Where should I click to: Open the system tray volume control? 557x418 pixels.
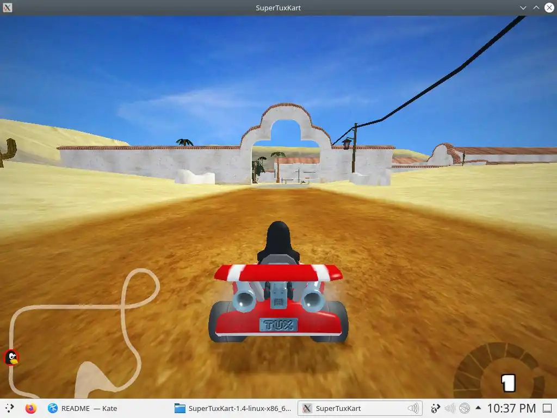450,408
